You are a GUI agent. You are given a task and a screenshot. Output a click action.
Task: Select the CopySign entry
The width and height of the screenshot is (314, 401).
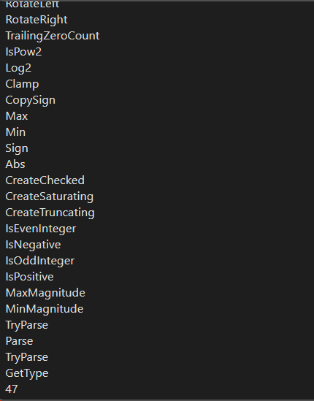click(x=31, y=100)
